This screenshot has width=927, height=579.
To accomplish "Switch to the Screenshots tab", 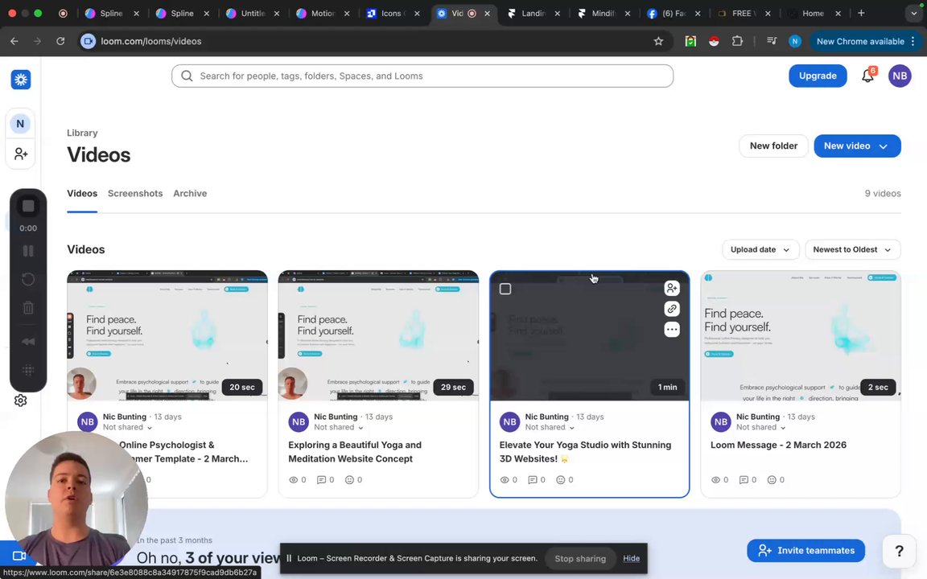I will [x=135, y=193].
